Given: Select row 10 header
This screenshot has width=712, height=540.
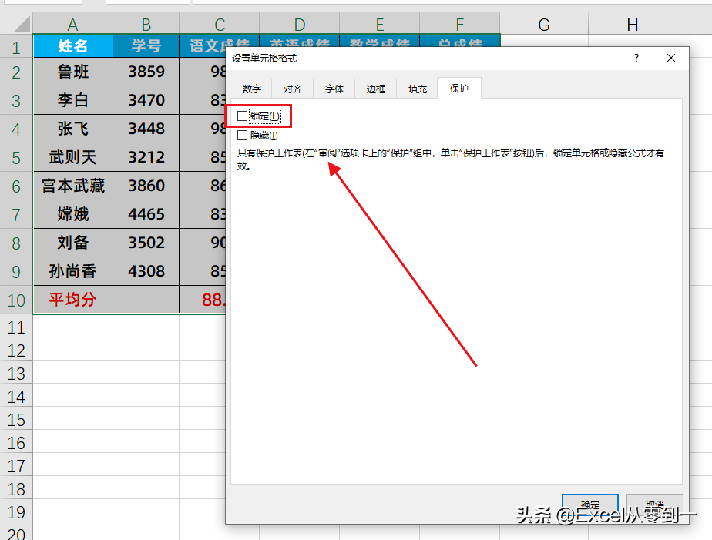Looking at the screenshot, I should (16, 300).
